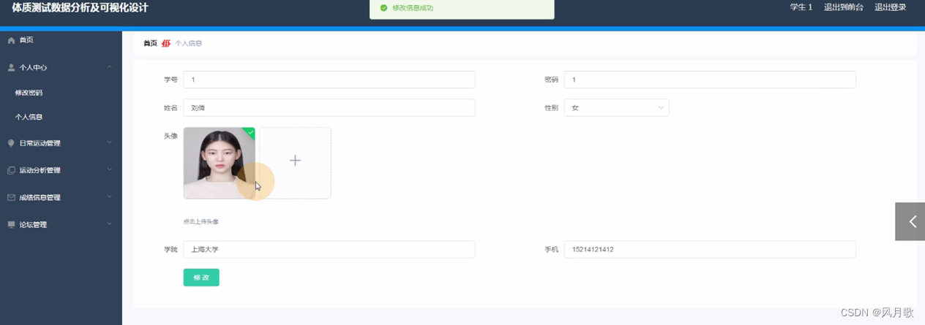This screenshot has width=925, height=325.
Task: Click 退出登录 in the header
Action: pos(891,7)
